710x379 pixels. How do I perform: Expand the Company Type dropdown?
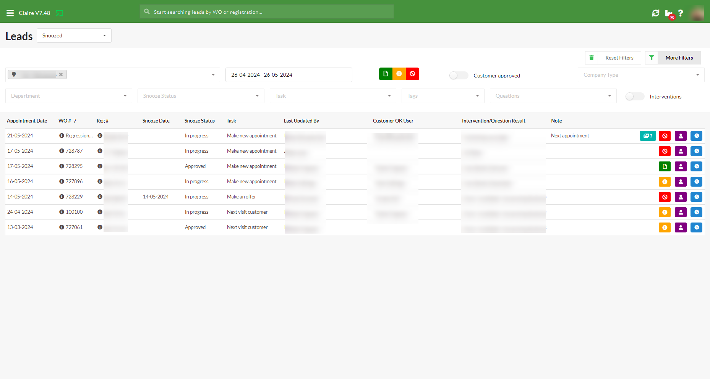click(x=641, y=75)
